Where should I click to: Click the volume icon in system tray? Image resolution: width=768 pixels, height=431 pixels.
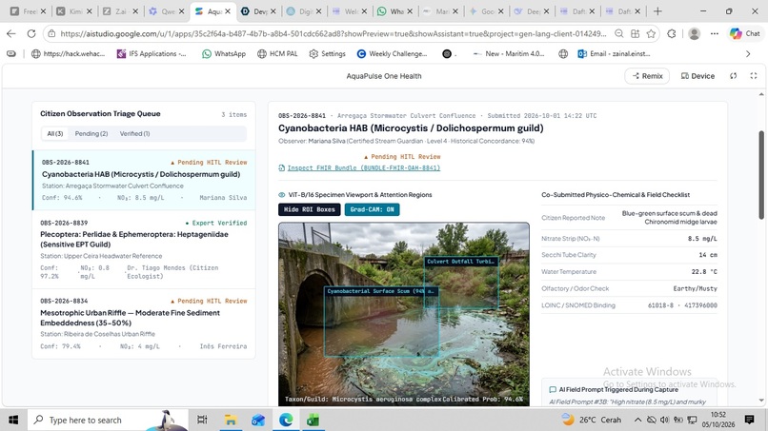[x=665, y=420]
